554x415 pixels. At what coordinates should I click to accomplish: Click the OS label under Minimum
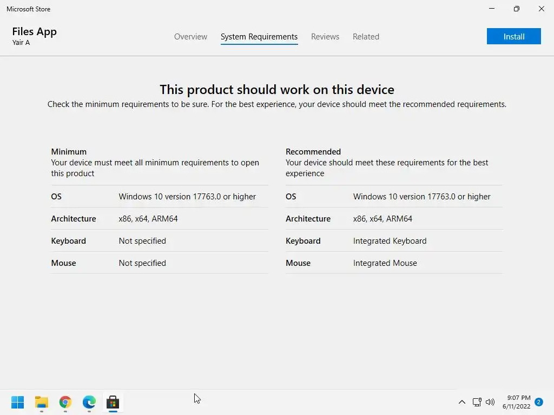click(56, 197)
